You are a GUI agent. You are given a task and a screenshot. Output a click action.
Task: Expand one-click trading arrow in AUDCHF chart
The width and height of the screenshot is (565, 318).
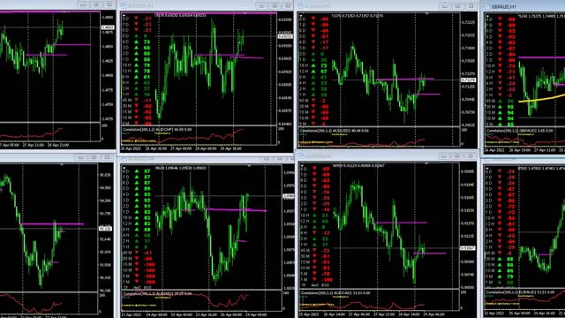(x=124, y=15)
